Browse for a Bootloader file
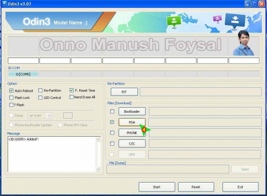The image size is (267, 196). click(x=132, y=111)
